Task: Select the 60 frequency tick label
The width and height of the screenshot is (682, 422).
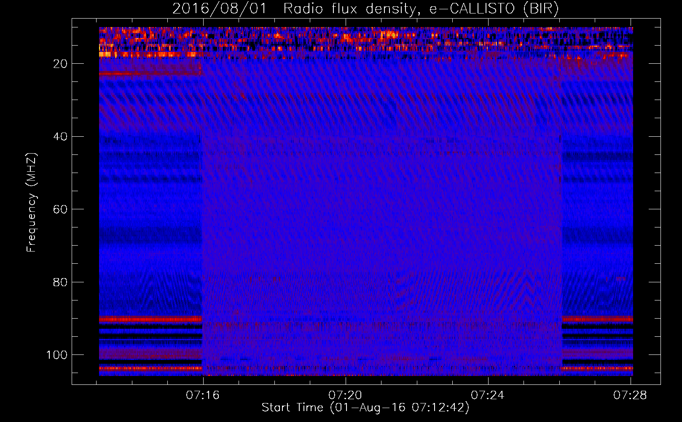Action: coord(60,209)
